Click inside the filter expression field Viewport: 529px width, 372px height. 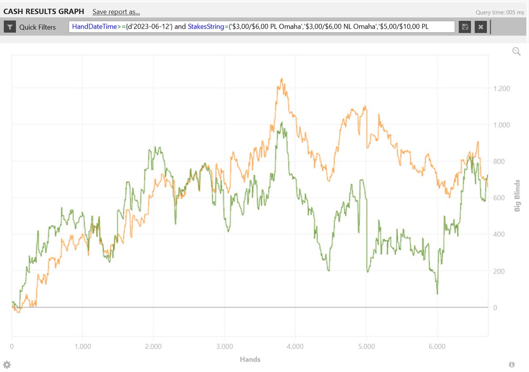(x=262, y=27)
